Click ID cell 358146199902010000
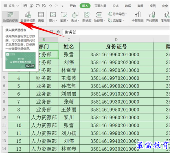Screen dimensions: 171x154 tap(116, 133)
